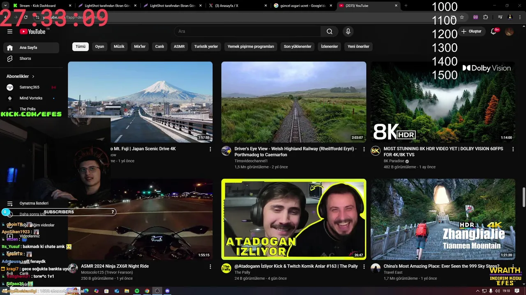Screen dimensions: 526x295
Task: Play the 8K HDR Dolby Vision thumbnail
Action: (443, 102)
